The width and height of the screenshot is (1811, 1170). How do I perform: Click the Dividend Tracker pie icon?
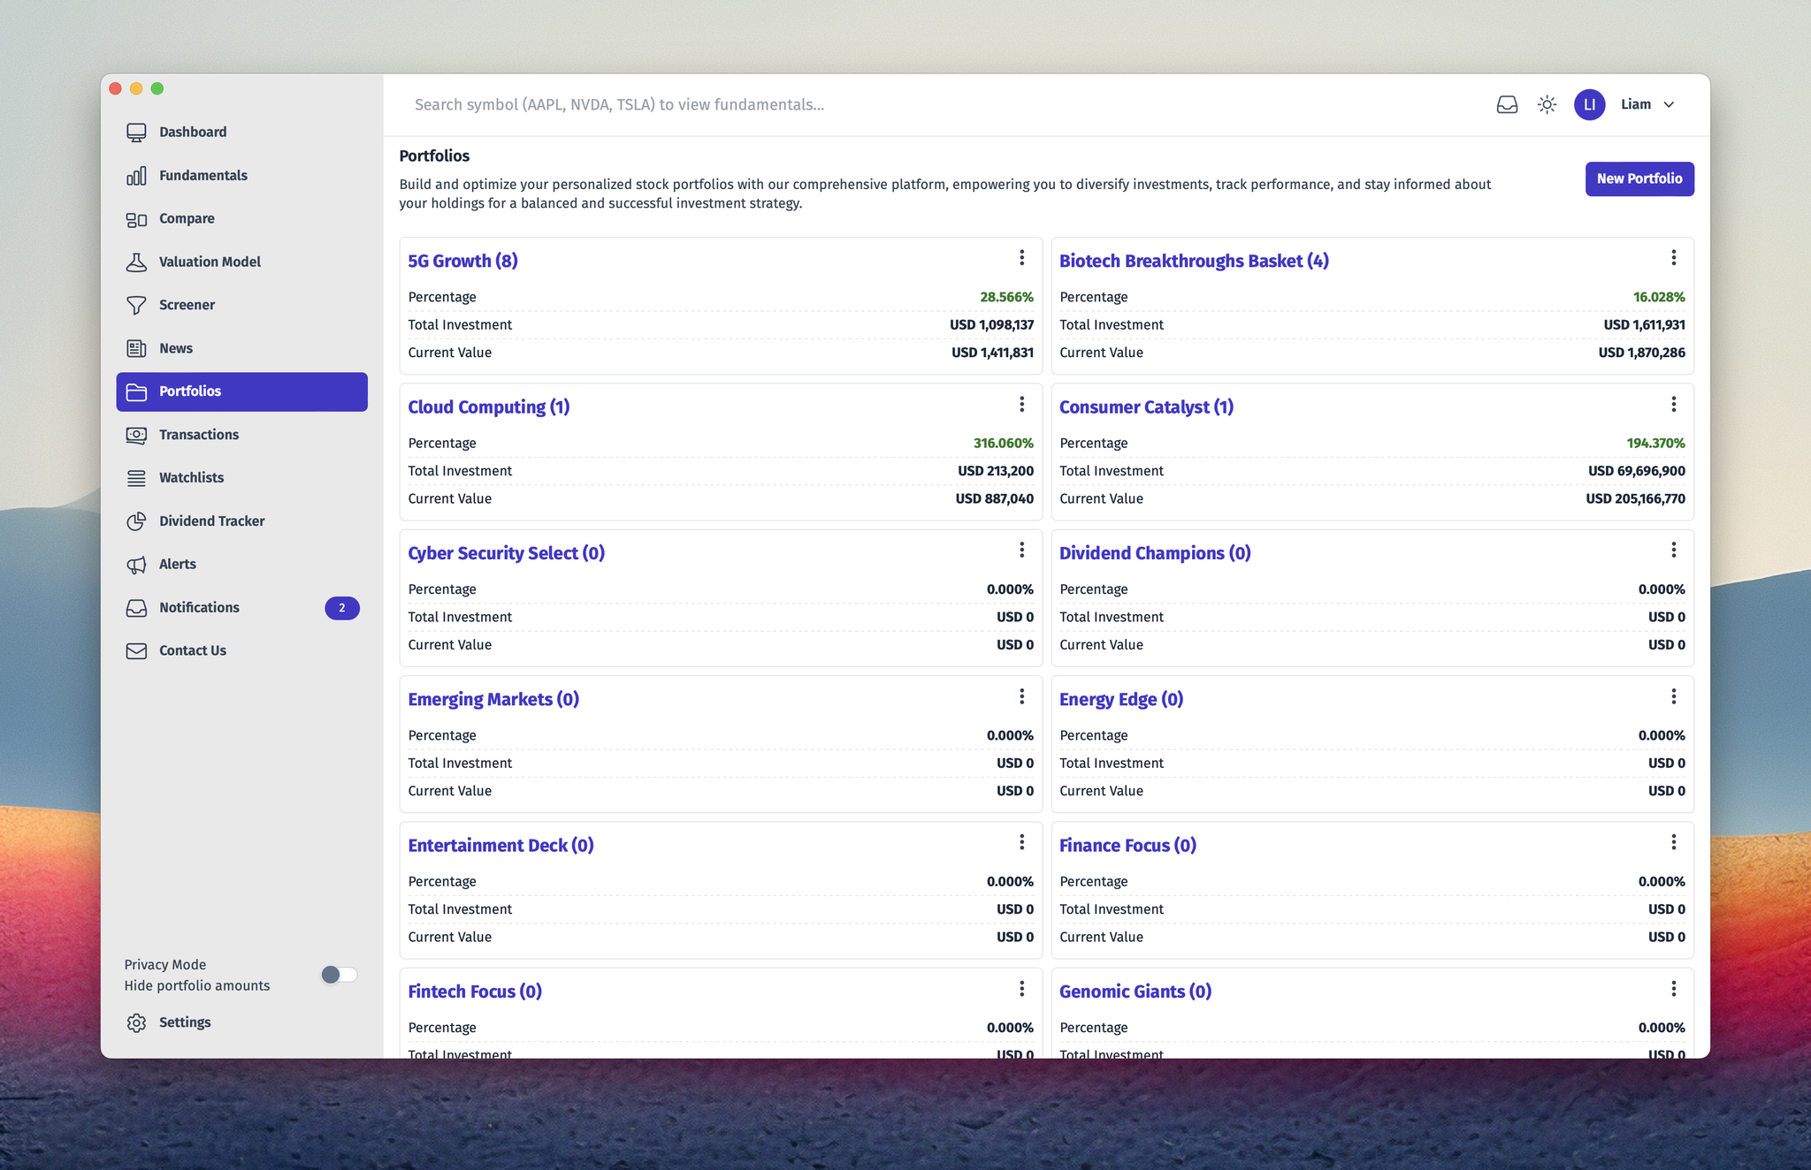pos(136,521)
